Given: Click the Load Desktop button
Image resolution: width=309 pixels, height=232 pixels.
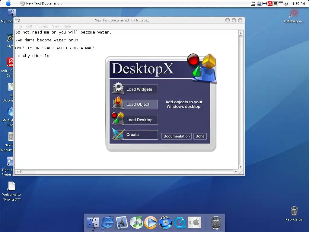Looking at the screenshot, I should pos(135,120).
